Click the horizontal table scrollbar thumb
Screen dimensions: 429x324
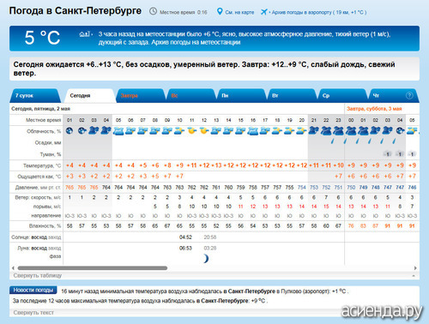pyautogui.click(x=93, y=268)
